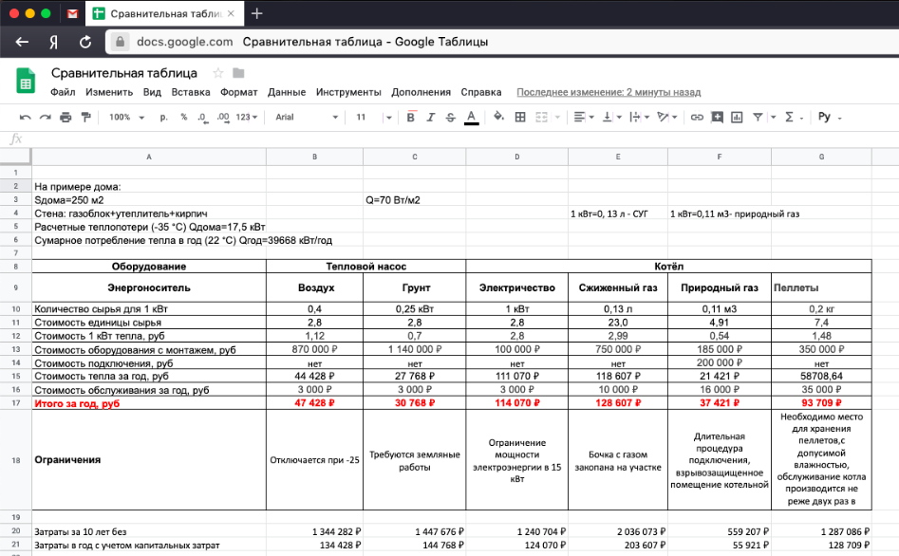Select the Пеллеты header cell
The image size is (899, 556).
[821, 287]
